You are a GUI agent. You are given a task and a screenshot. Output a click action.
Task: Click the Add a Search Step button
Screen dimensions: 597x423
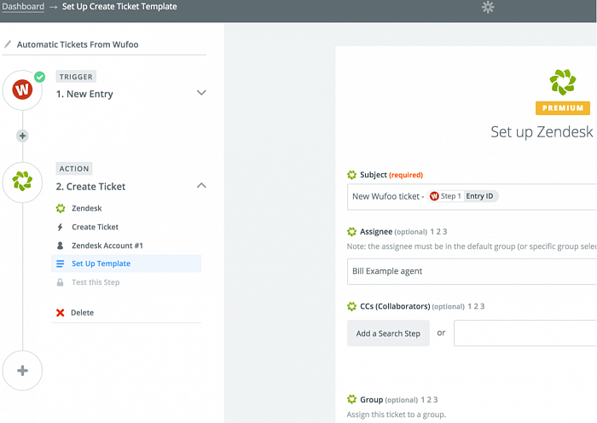pos(388,333)
